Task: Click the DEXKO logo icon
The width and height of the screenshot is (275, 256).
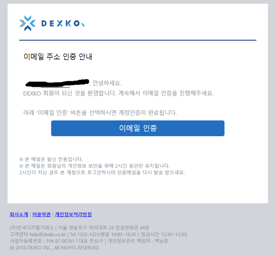Action: tap(27, 23)
